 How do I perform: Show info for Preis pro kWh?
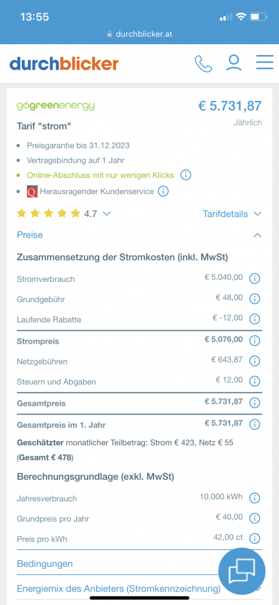(x=255, y=538)
